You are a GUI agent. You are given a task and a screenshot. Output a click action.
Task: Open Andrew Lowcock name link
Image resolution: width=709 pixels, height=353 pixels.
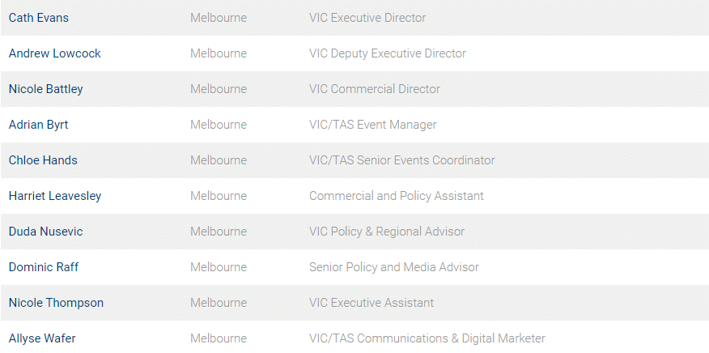coord(55,53)
